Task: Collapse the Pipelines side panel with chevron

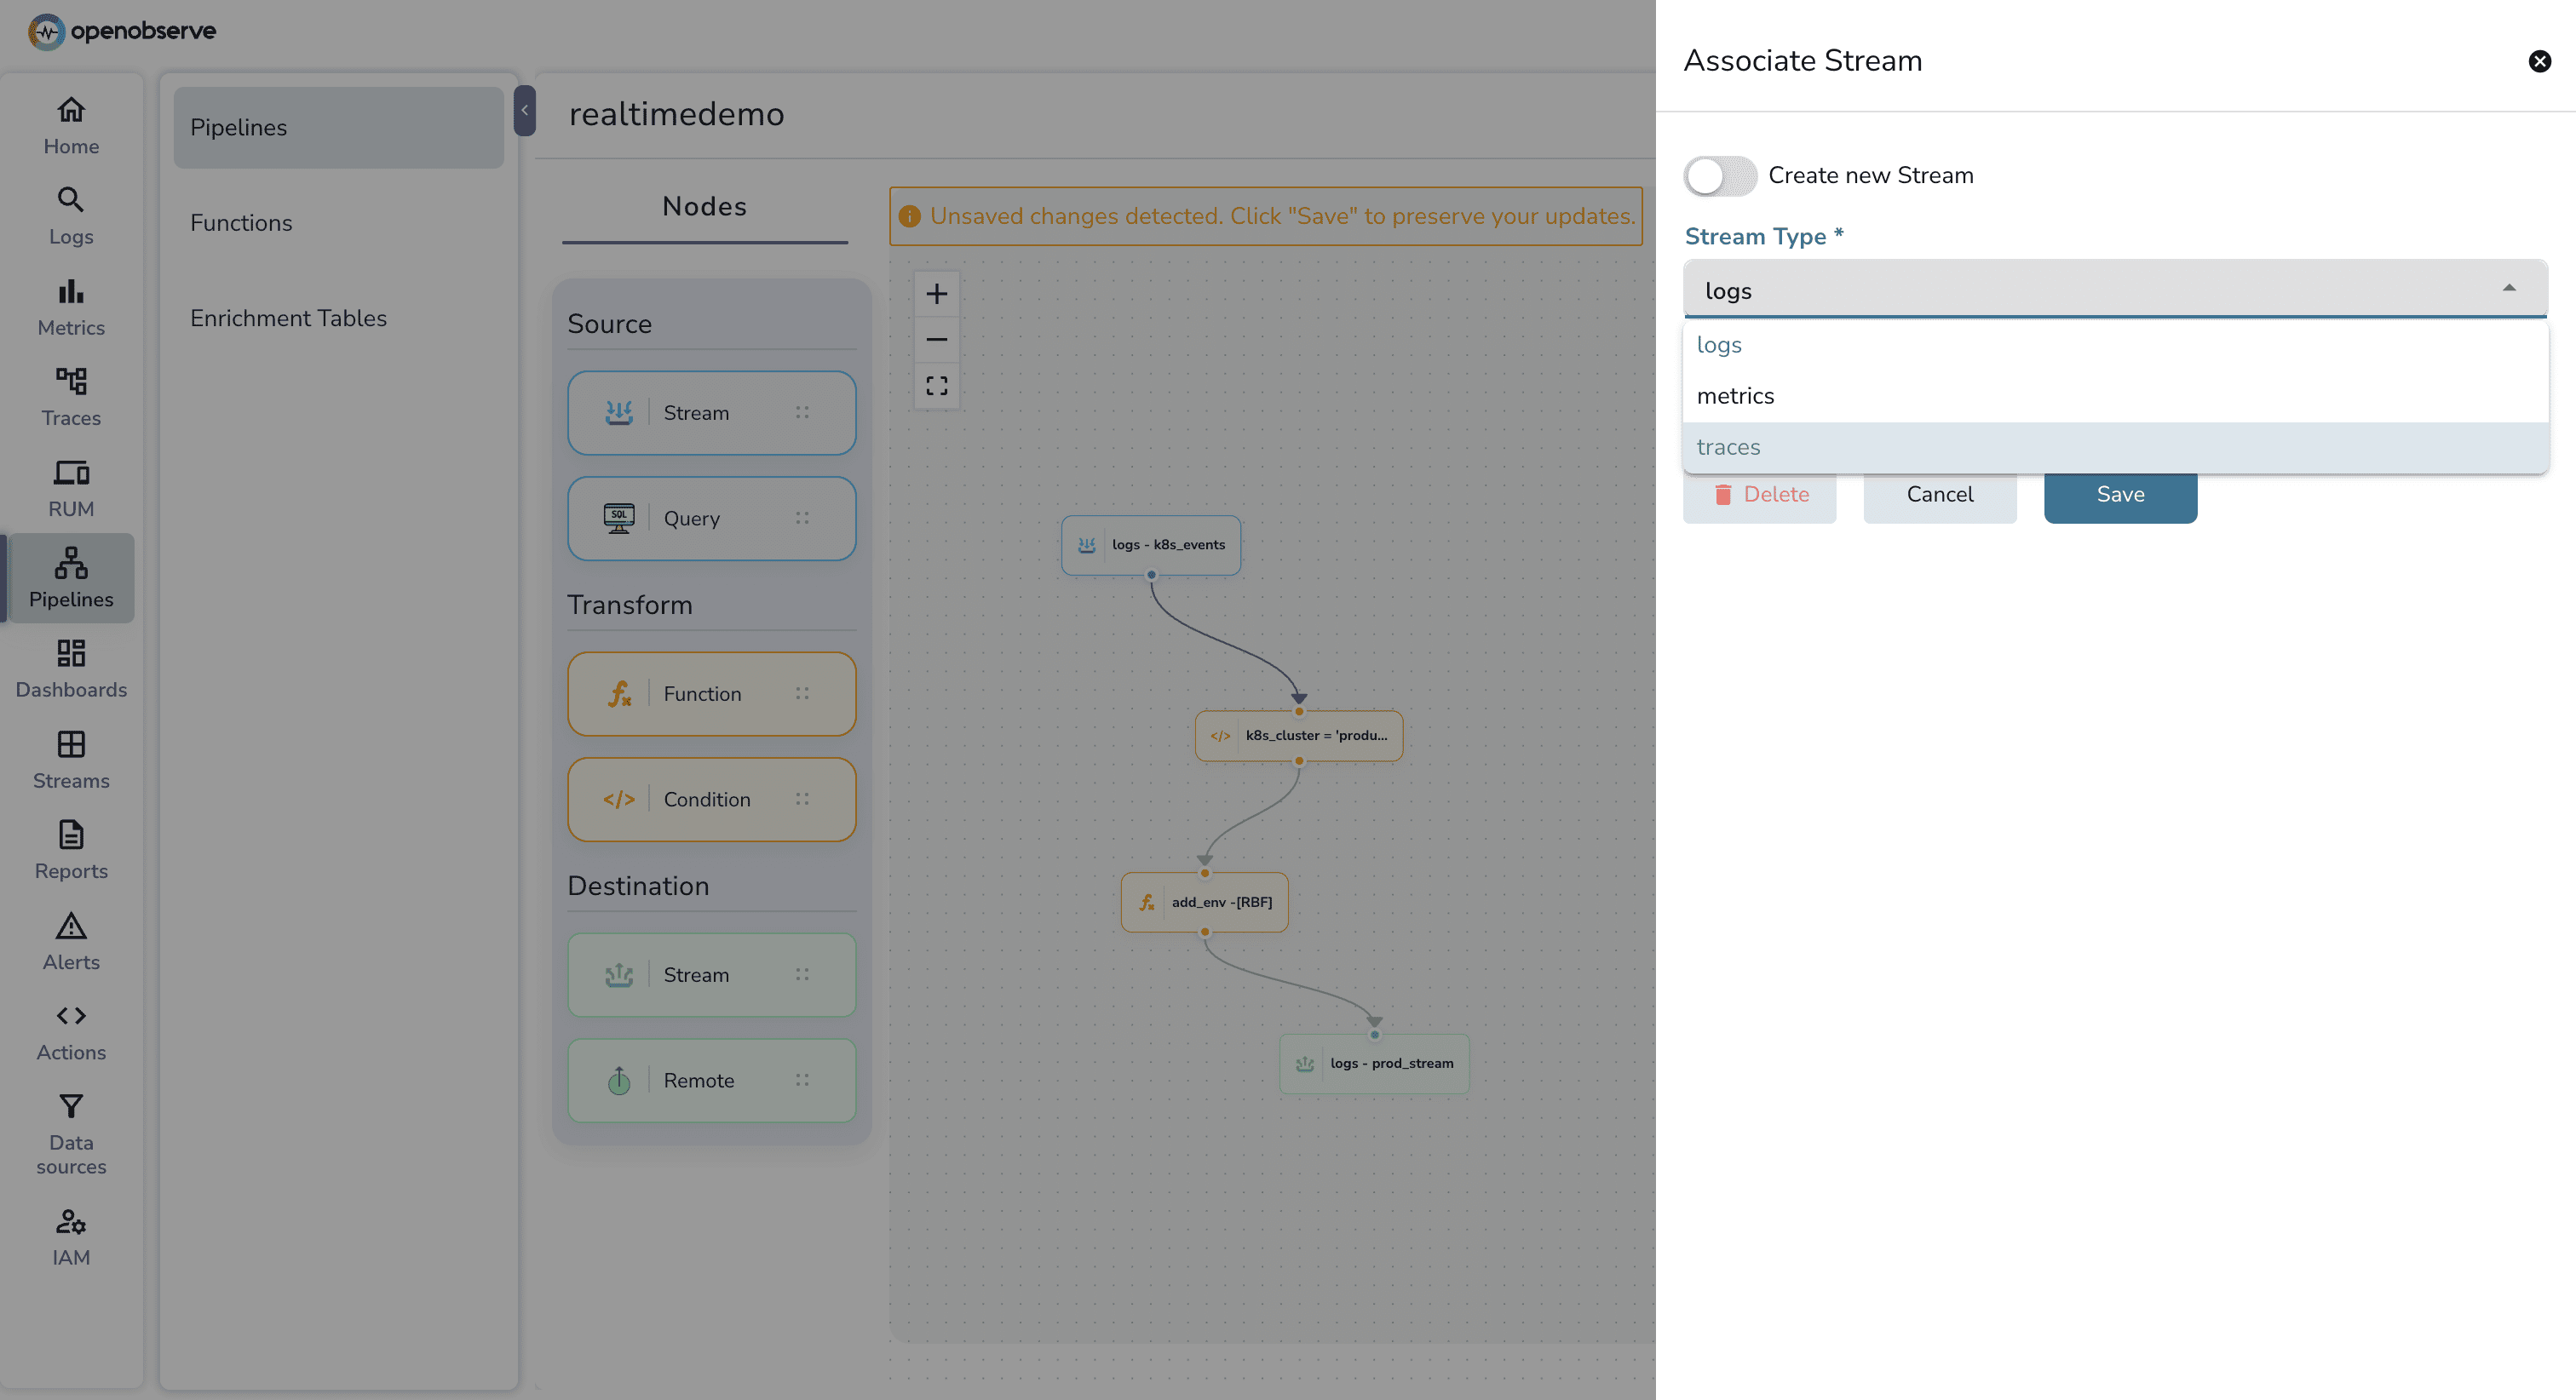Action: pyautogui.click(x=524, y=111)
